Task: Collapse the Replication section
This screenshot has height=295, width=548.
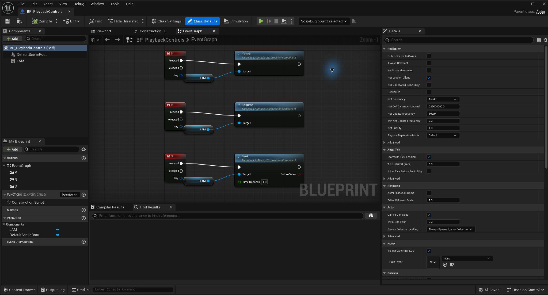Action: click(x=385, y=49)
